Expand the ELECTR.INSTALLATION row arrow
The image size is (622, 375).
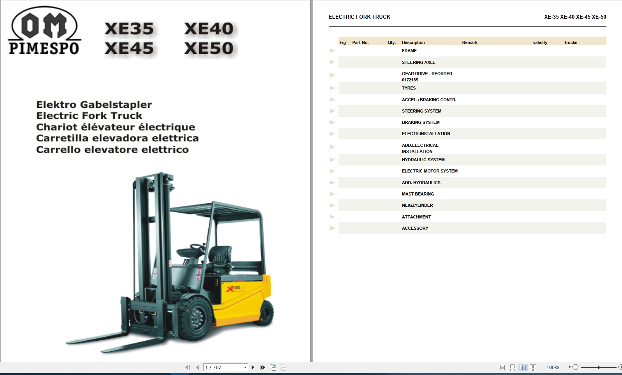point(332,134)
